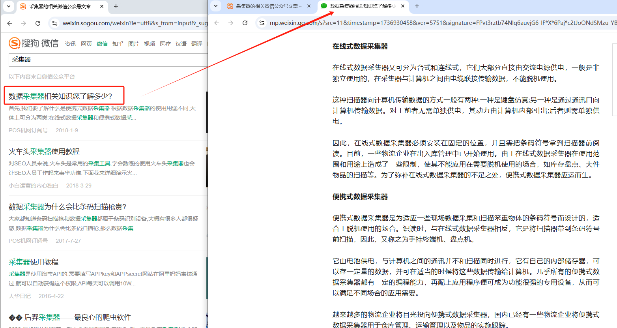The width and height of the screenshot is (617, 328).
Task: Go back in the left browser window
Action: coord(9,23)
